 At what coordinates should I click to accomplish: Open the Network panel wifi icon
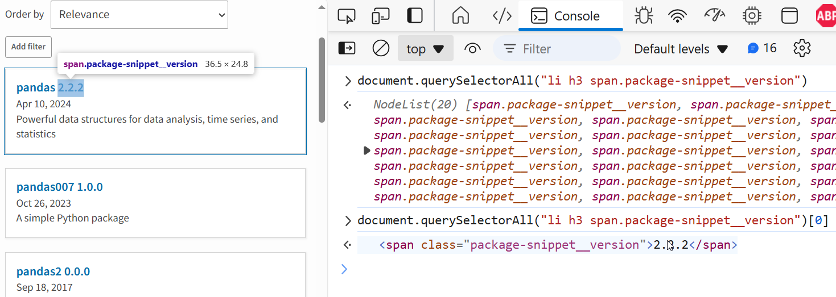click(x=677, y=16)
